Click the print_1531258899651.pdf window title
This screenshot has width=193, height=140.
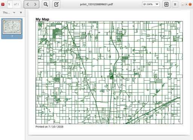coord(96,4)
